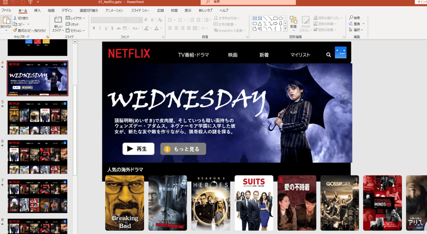
Task: Click 映画 in the Netflix header
Action: pyautogui.click(x=233, y=55)
